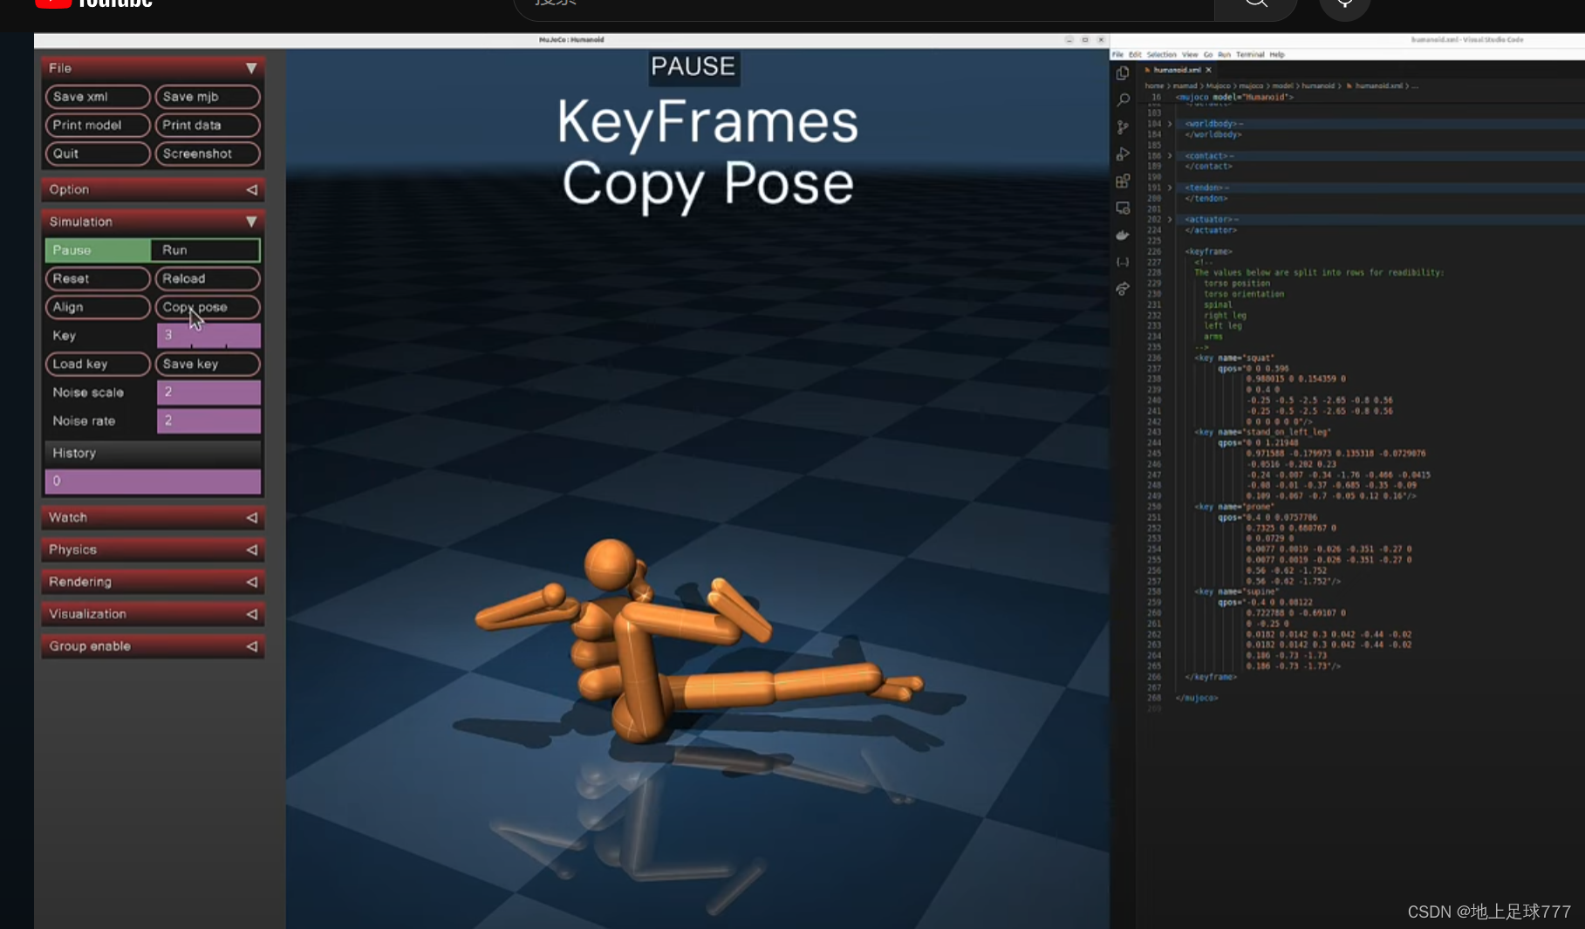Image resolution: width=1585 pixels, height=929 pixels.
Task: Open the VS Code Go menu
Action: click(x=1208, y=54)
